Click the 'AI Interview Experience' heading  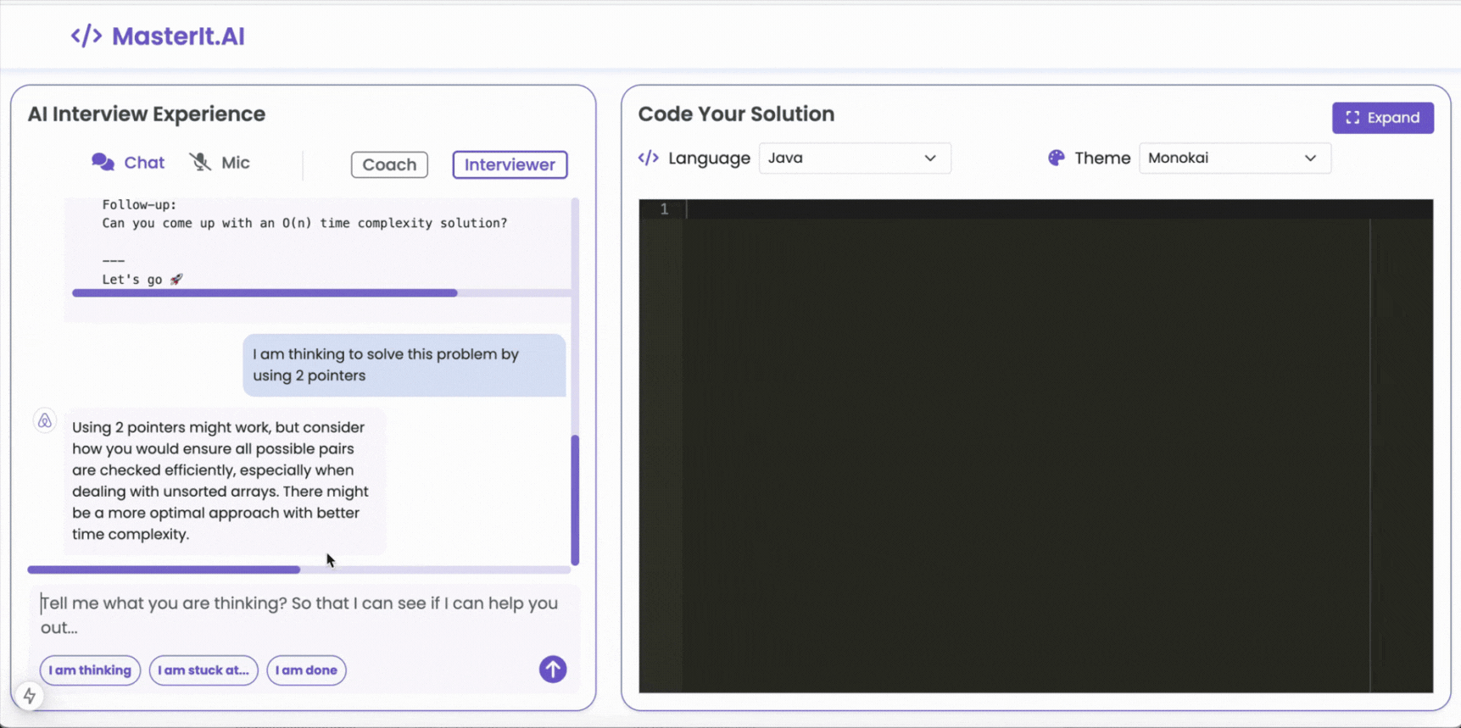147,114
